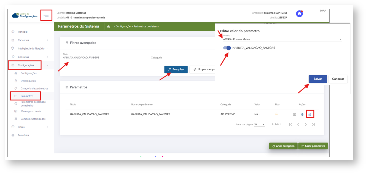Click the hamburger menu icon
Screen dimensions: 366x173
(x=46, y=15)
